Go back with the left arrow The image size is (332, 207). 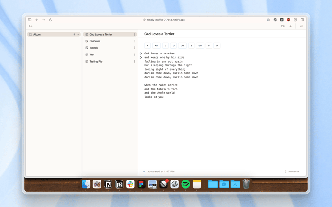click(37, 20)
